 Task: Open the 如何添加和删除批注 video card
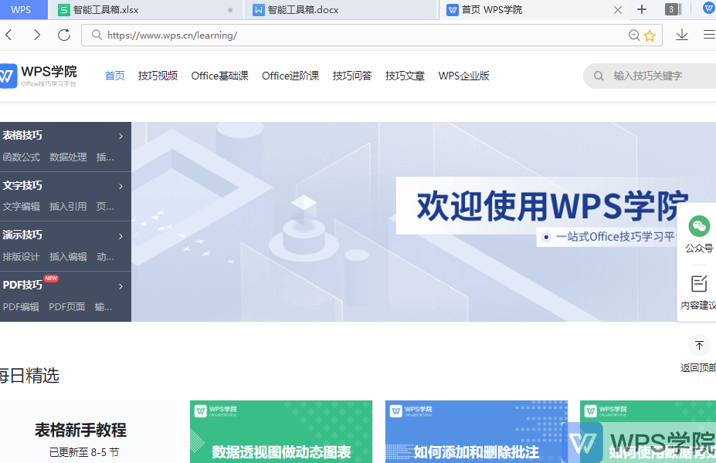click(x=477, y=431)
